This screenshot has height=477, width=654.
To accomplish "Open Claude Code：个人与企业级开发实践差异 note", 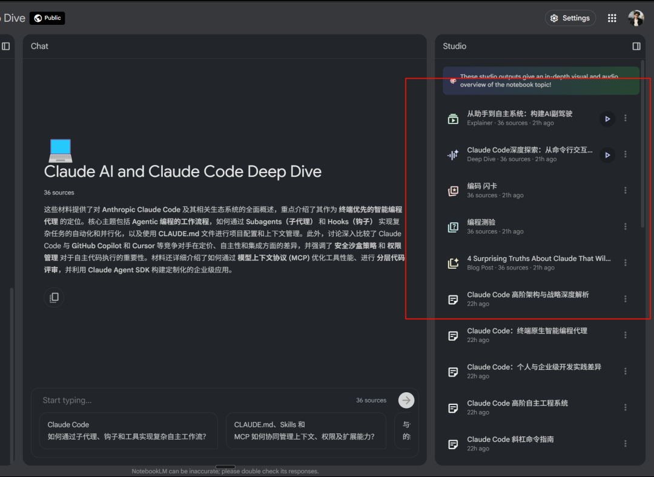I will [534, 367].
